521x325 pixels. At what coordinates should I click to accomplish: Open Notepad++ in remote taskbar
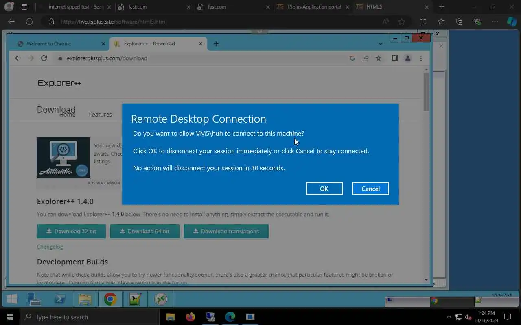coord(135,299)
